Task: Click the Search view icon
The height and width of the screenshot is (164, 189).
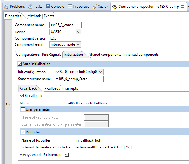Action: tap(95, 6)
